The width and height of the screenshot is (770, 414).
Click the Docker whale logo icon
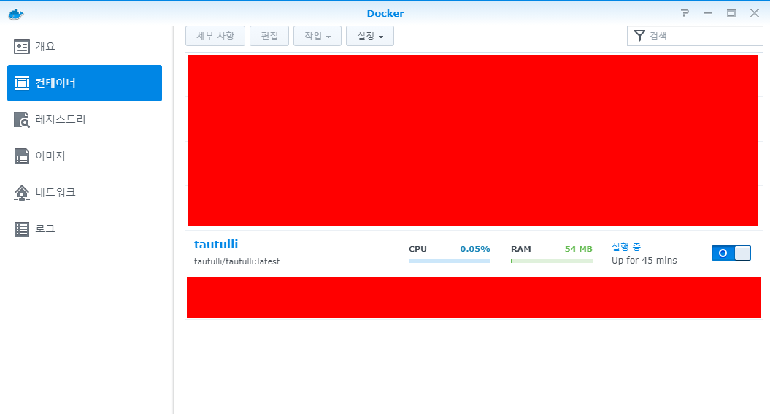click(16, 14)
